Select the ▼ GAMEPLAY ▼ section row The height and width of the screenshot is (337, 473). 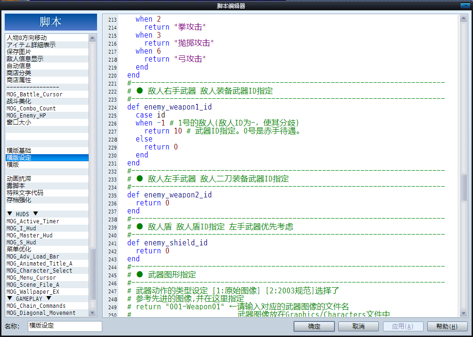point(47,298)
